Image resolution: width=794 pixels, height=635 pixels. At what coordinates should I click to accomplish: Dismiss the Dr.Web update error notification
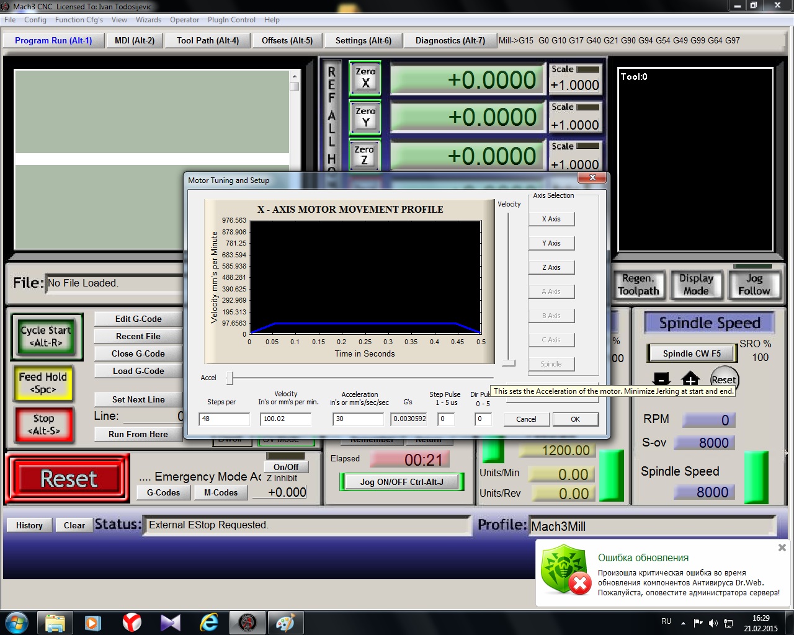[x=782, y=548]
